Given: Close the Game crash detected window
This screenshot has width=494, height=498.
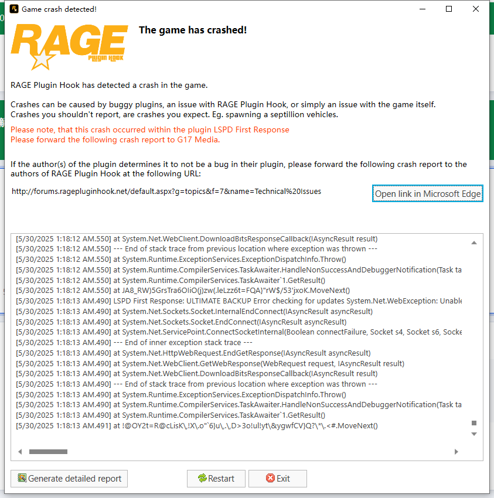Looking at the screenshot, I should click(x=476, y=9).
